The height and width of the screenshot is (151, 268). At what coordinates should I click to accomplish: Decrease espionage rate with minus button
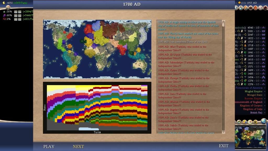pyautogui.click(x=20, y=19)
